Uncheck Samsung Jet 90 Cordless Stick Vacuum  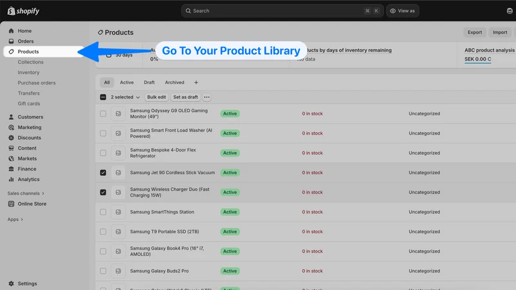click(103, 173)
